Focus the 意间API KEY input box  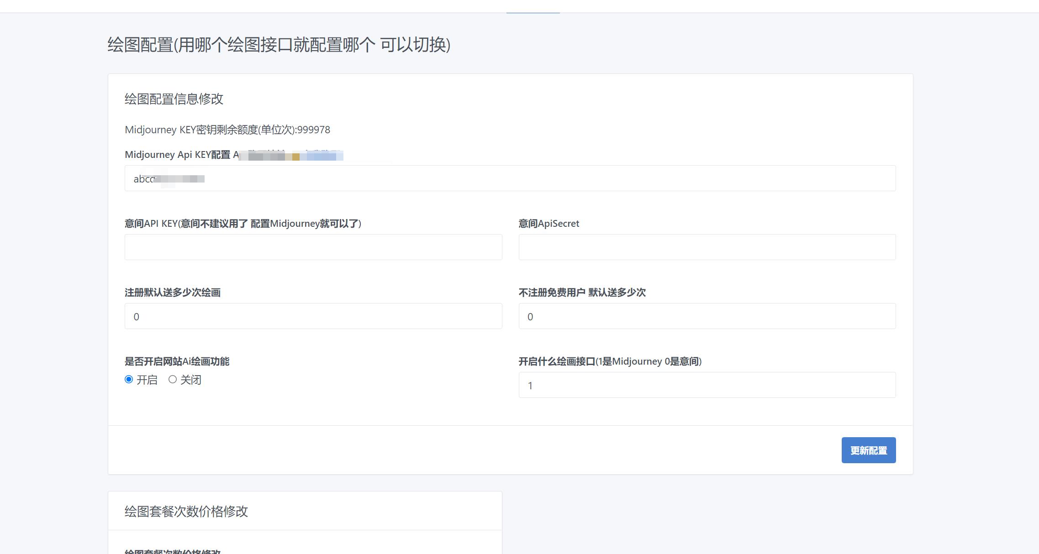pyautogui.click(x=313, y=247)
